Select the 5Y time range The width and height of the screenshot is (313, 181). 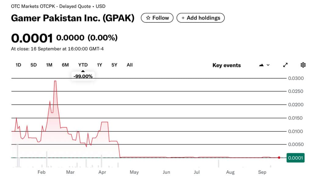coord(114,65)
